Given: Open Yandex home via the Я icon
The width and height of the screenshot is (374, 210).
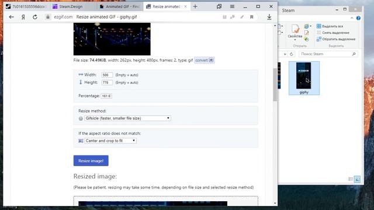Looking at the screenshot, I should tap(23, 17).
